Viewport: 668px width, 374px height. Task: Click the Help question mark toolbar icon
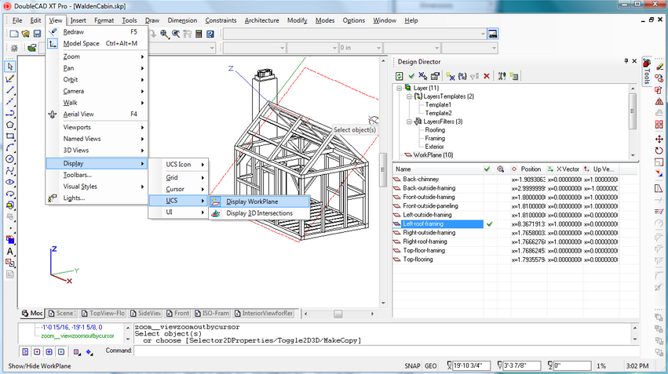pos(210,34)
